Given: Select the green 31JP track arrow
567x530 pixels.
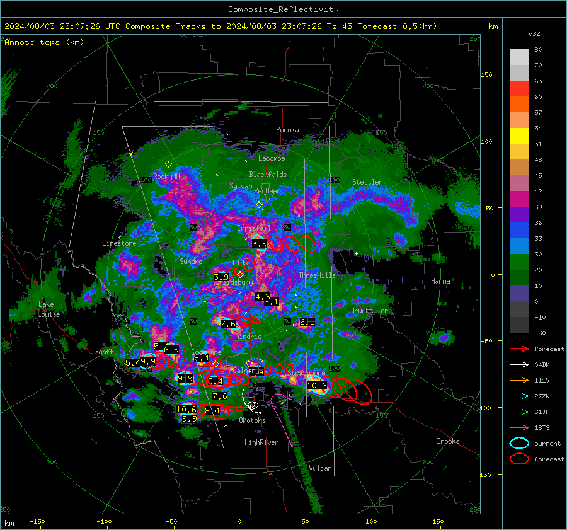Looking at the screenshot, I should point(519,412).
